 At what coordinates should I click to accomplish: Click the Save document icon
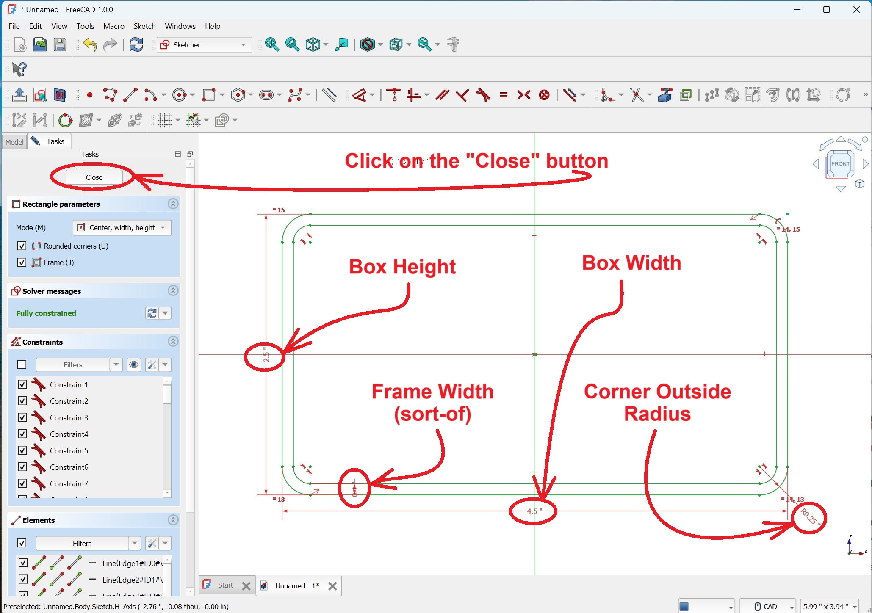click(60, 44)
